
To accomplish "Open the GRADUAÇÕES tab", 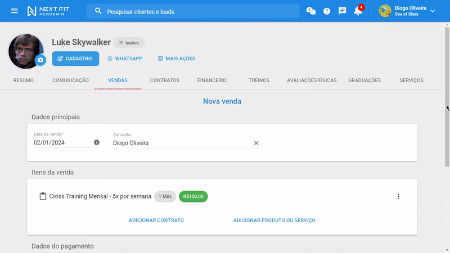I will pos(364,80).
